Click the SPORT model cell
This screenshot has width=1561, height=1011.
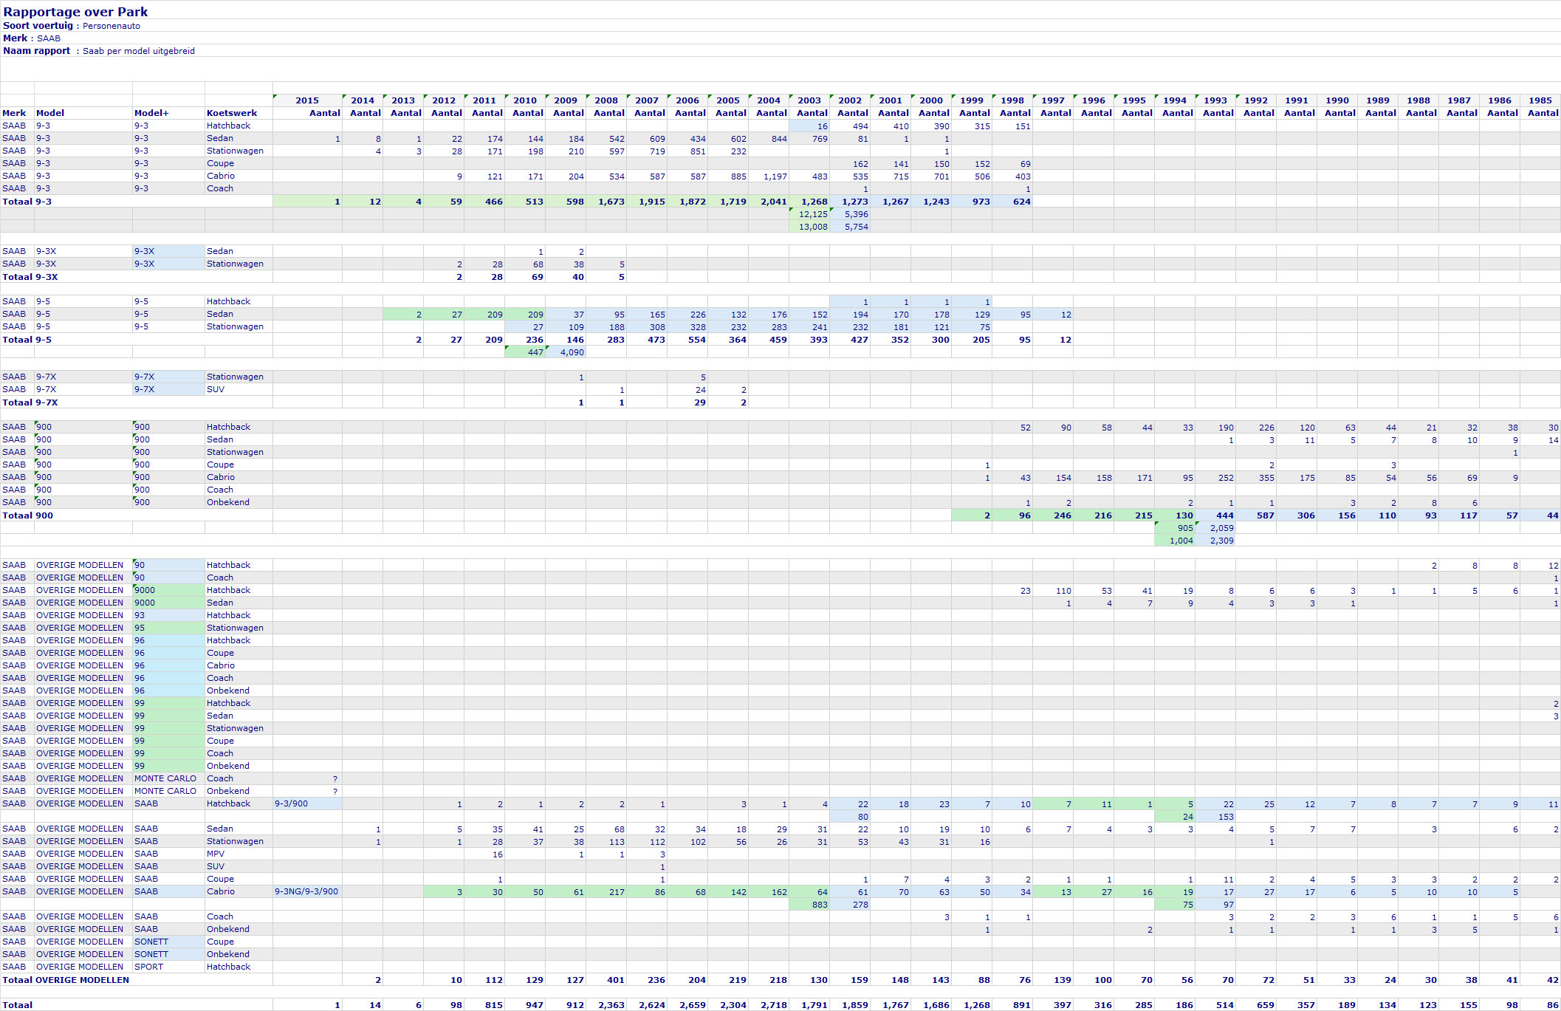click(x=149, y=967)
